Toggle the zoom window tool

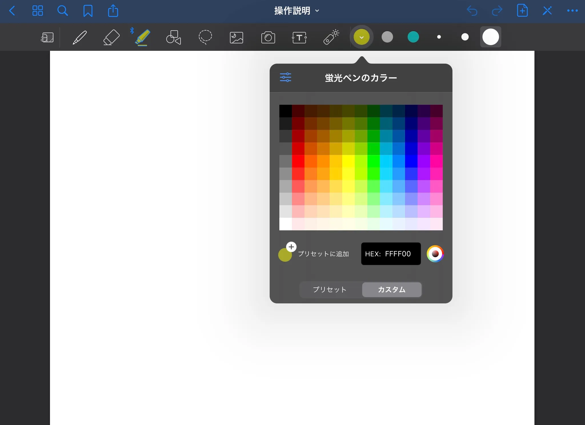(x=47, y=37)
